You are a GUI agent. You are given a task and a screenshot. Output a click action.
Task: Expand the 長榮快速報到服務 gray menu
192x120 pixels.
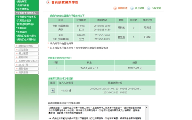pyautogui.click(x=27, y=61)
